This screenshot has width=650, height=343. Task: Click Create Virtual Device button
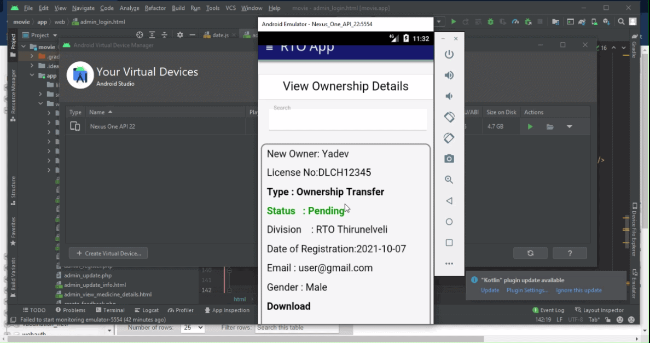tap(108, 253)
